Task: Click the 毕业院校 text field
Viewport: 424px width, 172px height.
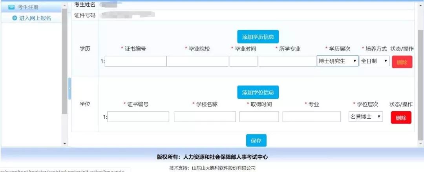Action: coord(197,62)
